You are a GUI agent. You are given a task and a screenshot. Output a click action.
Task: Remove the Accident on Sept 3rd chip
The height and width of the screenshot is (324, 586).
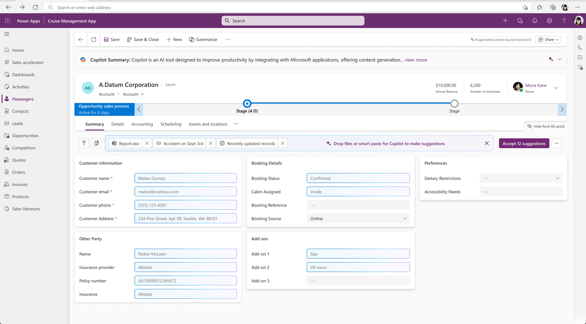click(x=211, y=143)
